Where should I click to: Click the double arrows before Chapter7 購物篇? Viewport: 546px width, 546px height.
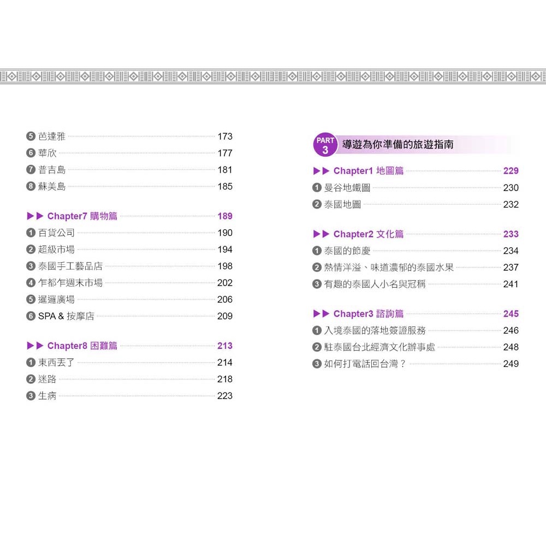pyautogui.click(x=35, y=216)
